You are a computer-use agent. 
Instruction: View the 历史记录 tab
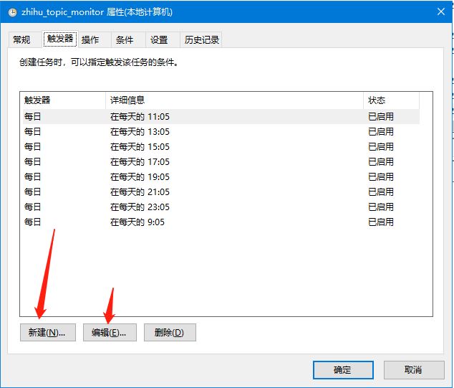click(x=202, y=39)
